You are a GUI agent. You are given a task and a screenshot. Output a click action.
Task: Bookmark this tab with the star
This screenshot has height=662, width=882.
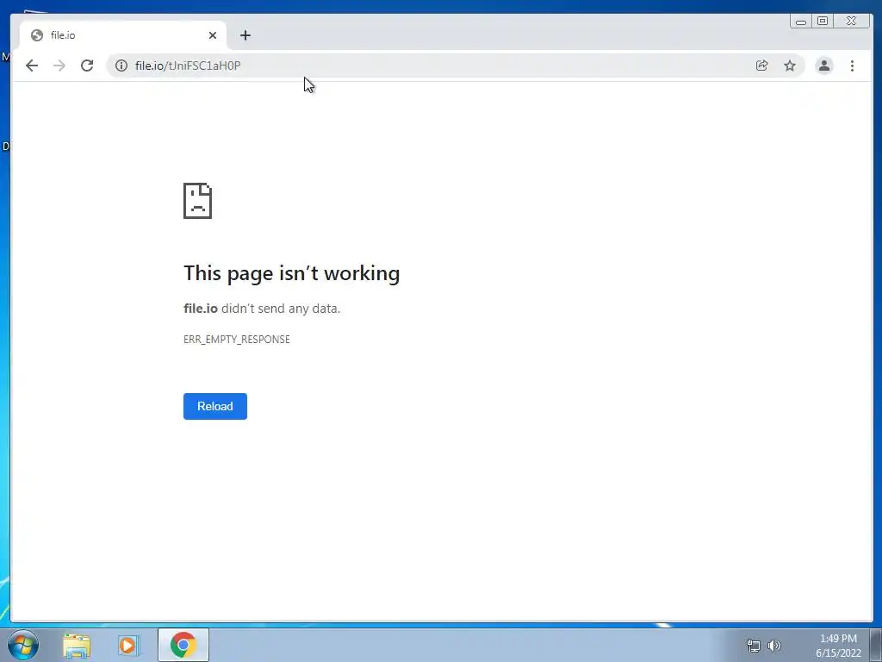point(790,66)
